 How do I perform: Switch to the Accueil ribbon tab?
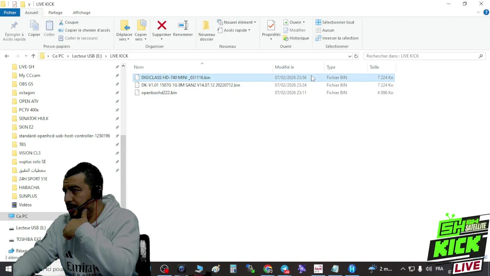[x=32, y=13]
